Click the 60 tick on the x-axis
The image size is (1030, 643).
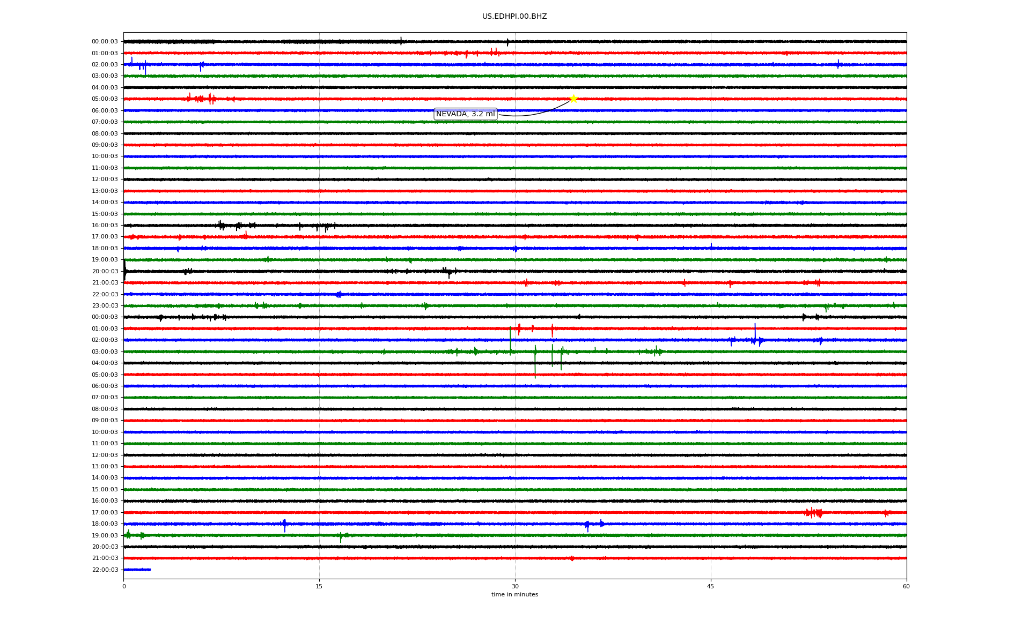906,586
